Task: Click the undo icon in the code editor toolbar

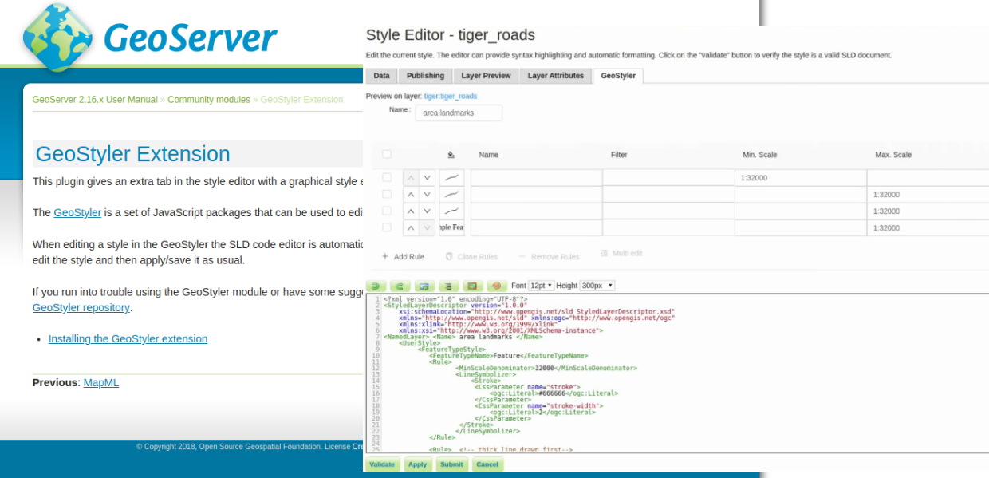Action: 376,286
